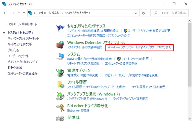Viewport: 192px width, 121px height.
Task: Click the Power Options battery icon
Action: point(60,72)
